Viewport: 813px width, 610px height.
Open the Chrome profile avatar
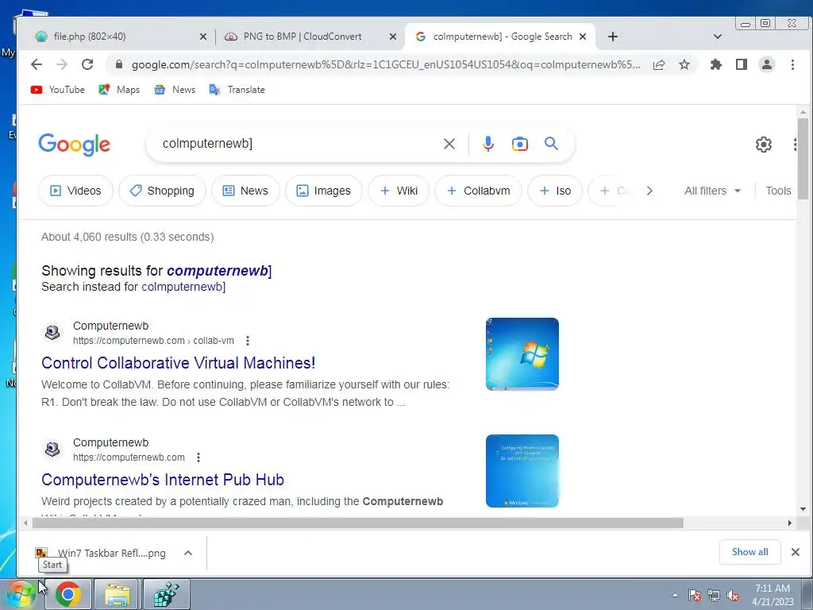767,64
